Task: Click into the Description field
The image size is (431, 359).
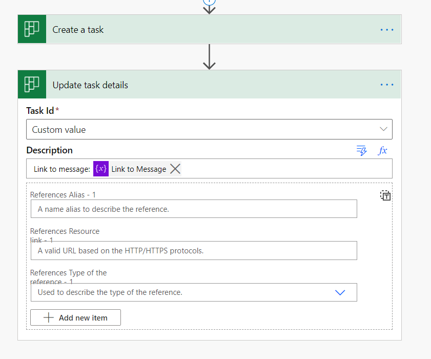Action: pyautogui.click(x=282, y=169)
